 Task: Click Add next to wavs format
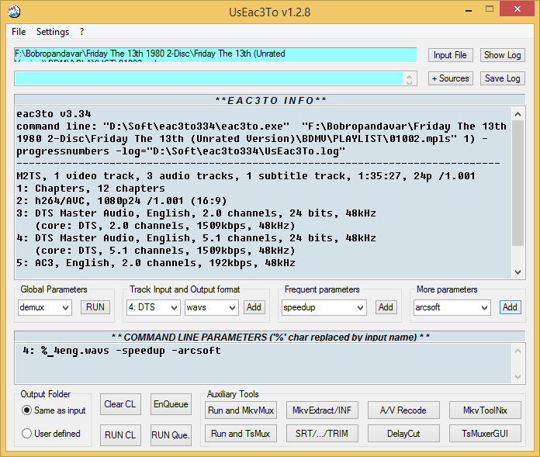254,307
